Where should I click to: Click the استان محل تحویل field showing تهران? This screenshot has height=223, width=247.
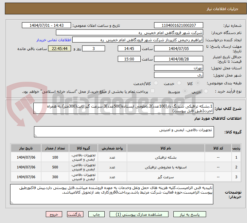(x=178, y=68)
